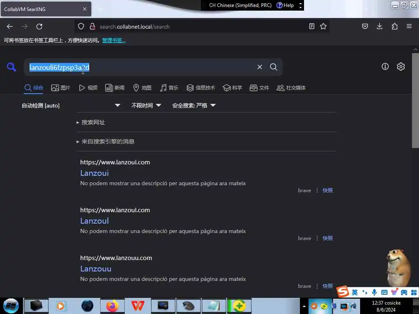Switch to the 信息技术 IT tab
419x314 pixels.
pyautogui.click(x=200, y=87)
